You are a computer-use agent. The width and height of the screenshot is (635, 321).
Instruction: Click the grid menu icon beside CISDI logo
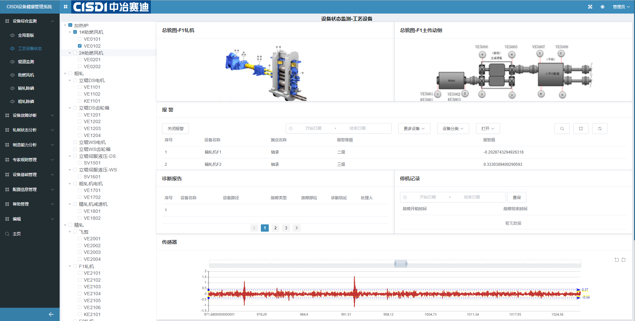pyautogui.click(x=65, y=7)
